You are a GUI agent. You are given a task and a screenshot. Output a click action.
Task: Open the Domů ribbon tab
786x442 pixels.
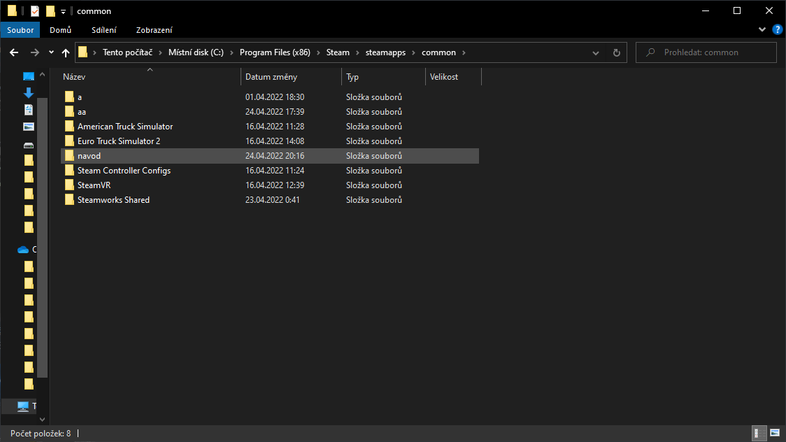[x=61, y=29]
